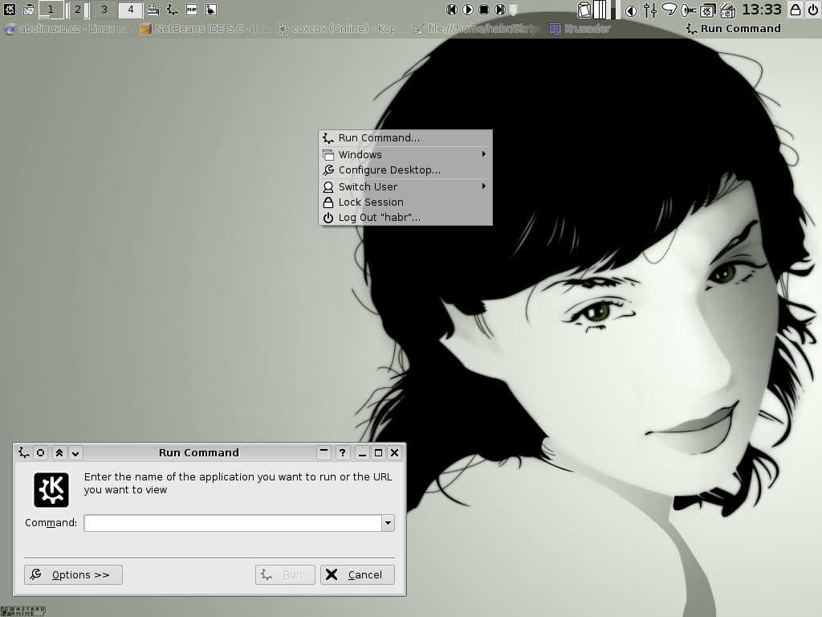Switch to virtual desktop 2
The width and height of the screenshot is (822, 617).
(78, 10)
